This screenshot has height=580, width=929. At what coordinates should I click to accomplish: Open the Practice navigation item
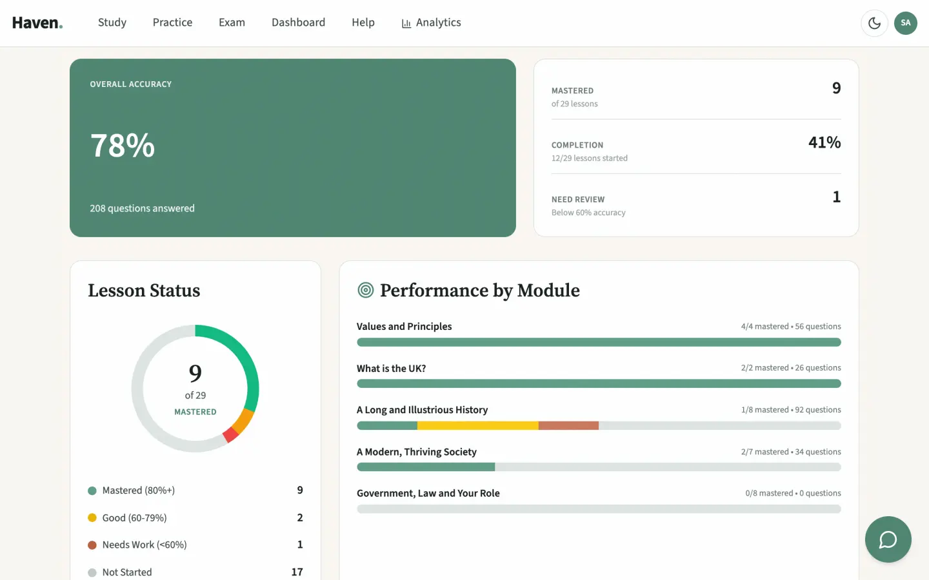point(172,23)
